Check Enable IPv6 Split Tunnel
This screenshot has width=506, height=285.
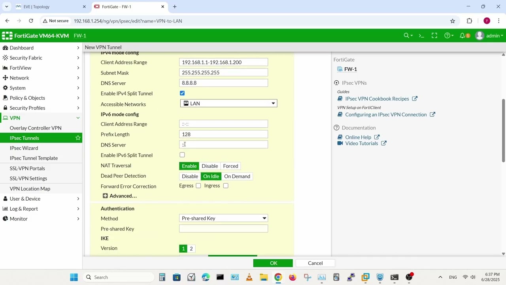tap(182, 155)
